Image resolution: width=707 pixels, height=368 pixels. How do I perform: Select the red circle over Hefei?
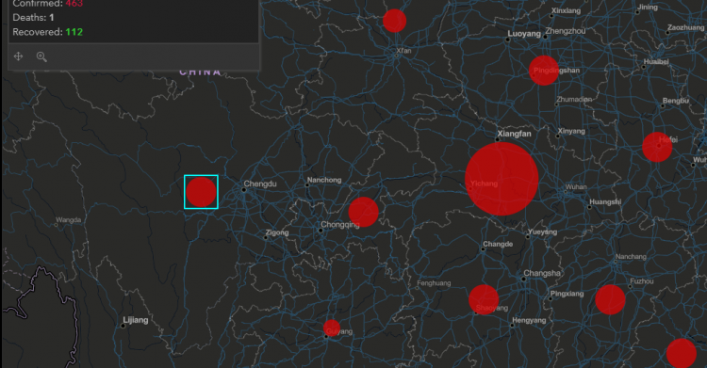[x=657, y=147]
